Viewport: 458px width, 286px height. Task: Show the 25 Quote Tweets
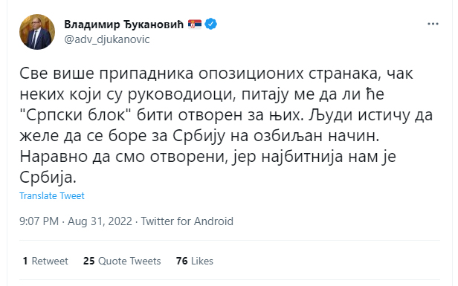pyautogui.click(x=122, y=261)
